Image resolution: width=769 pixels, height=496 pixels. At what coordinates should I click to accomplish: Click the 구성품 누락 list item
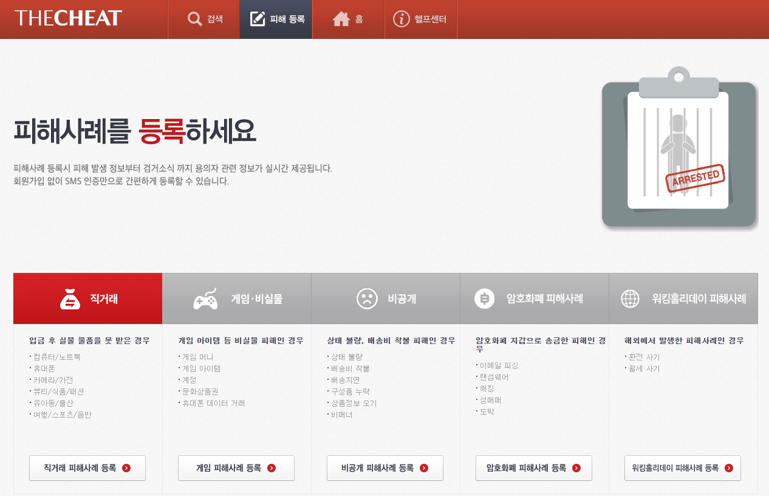(x=350, y=391)
